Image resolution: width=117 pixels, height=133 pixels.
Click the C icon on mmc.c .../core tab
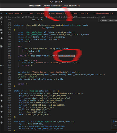click(72, 14)
